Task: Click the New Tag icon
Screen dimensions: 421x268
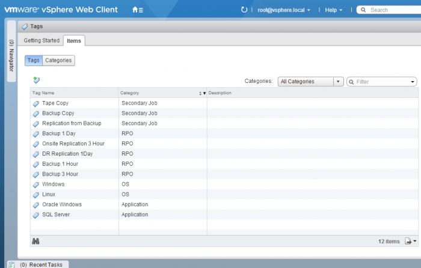Action: (x=37, y=80)
